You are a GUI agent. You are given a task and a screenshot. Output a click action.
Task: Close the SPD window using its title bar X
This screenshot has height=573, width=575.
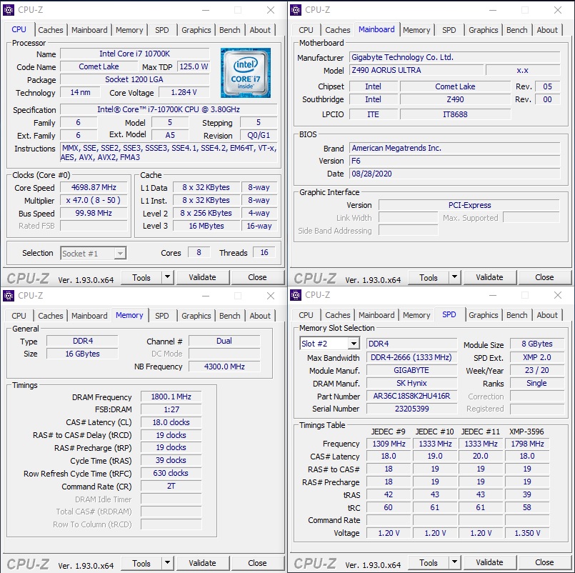pyautogui.click(x=558, y=295)
